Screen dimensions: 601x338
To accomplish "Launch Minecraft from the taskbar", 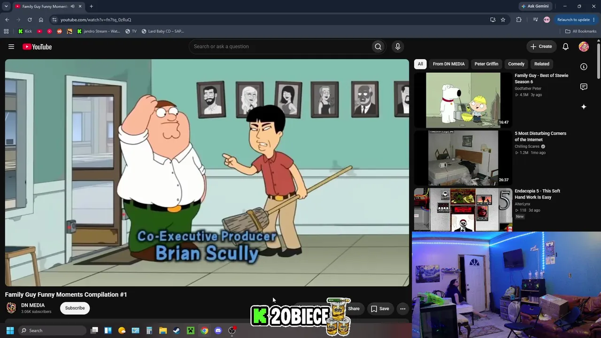I will point(191,330).
